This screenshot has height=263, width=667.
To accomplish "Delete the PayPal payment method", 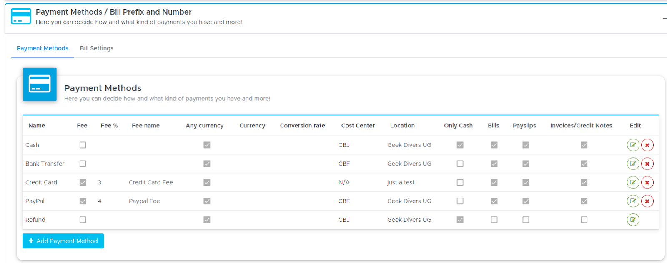I will coord(647,201).
